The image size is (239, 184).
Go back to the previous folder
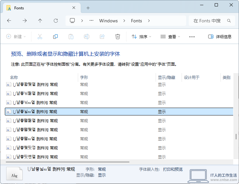(x=9, y=21)
